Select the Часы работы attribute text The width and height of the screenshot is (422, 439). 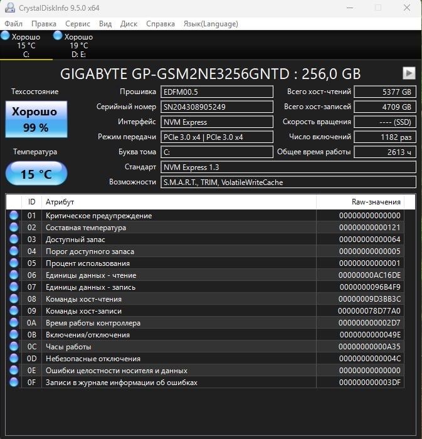click(68, 347)
